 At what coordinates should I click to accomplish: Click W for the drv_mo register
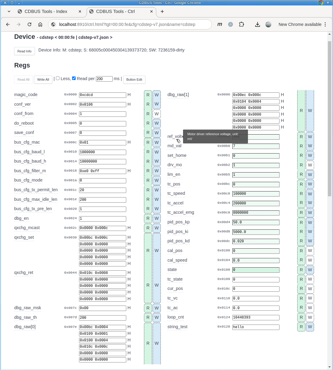310,165
